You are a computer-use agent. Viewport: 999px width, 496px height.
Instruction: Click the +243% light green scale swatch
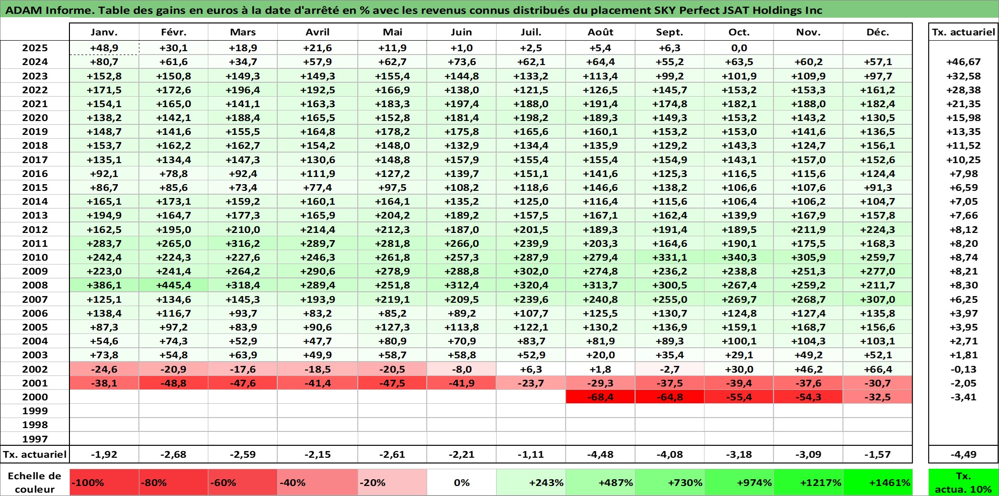(531, 482)
